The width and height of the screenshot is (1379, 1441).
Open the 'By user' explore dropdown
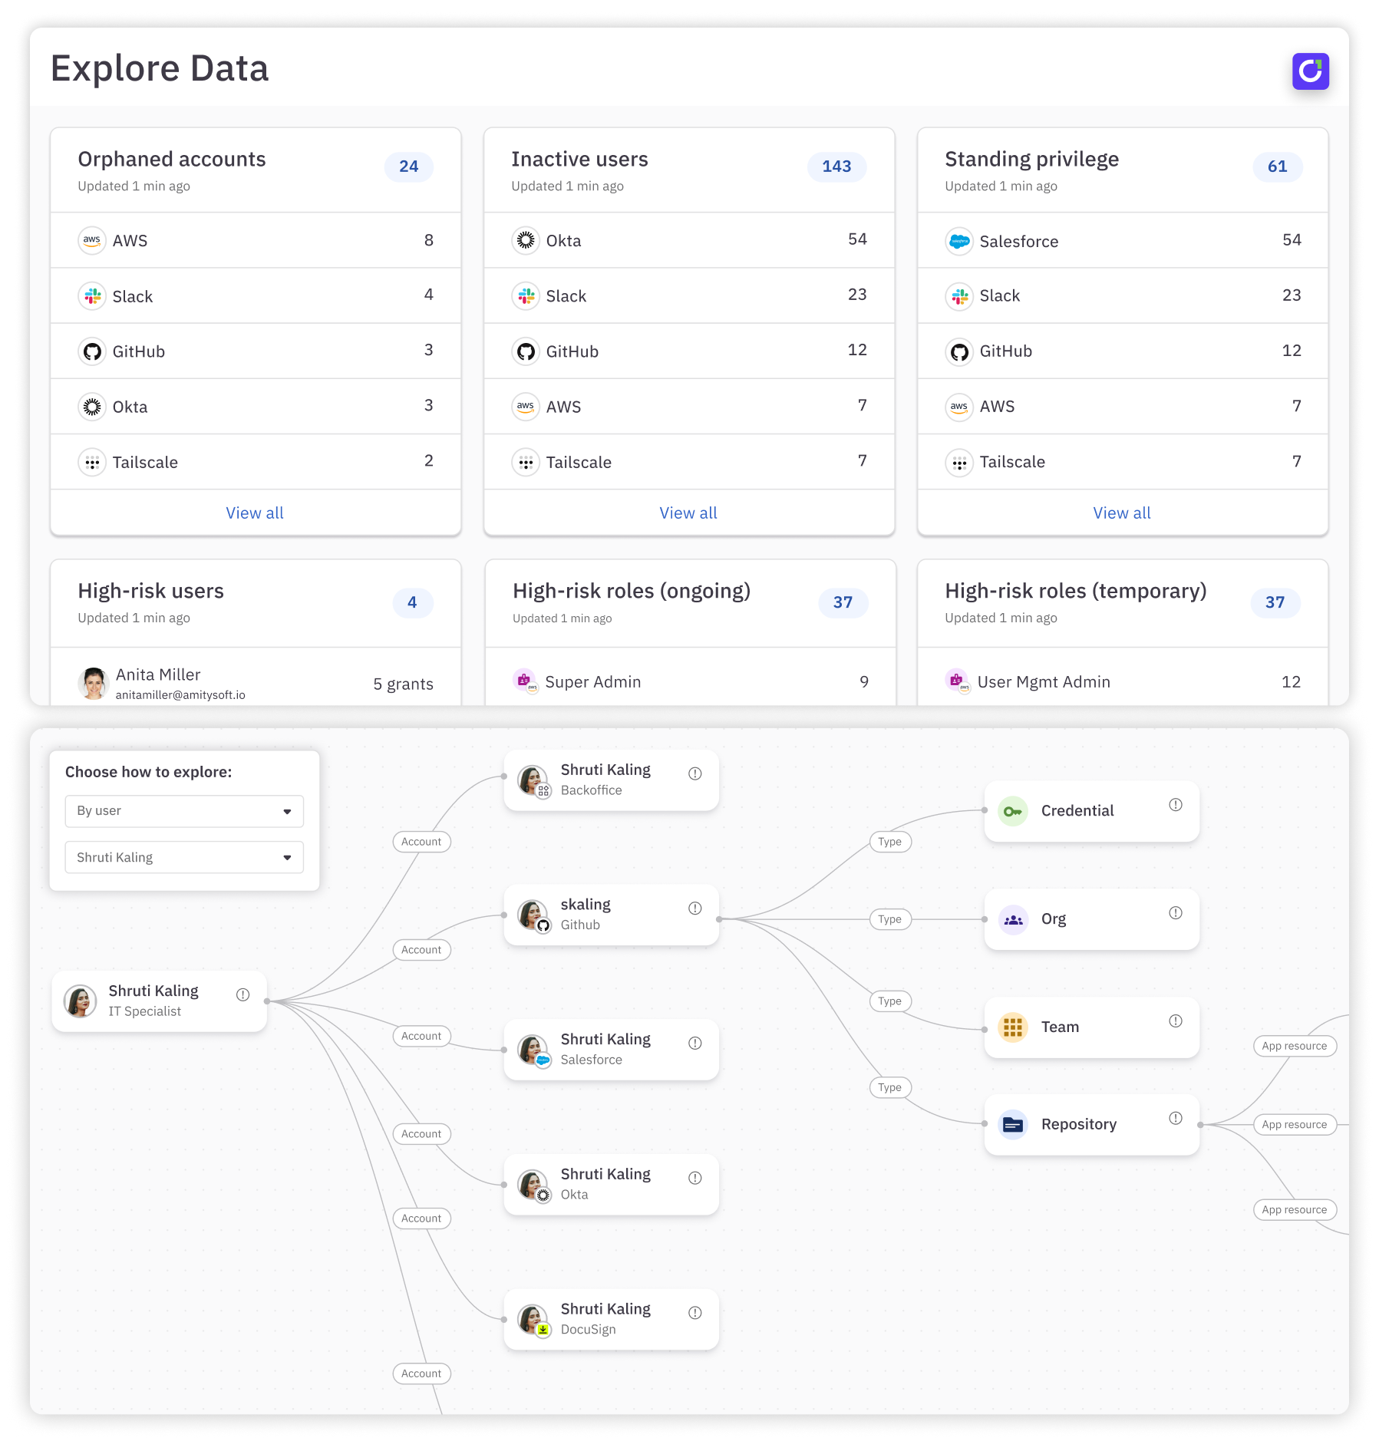[184, 811]
